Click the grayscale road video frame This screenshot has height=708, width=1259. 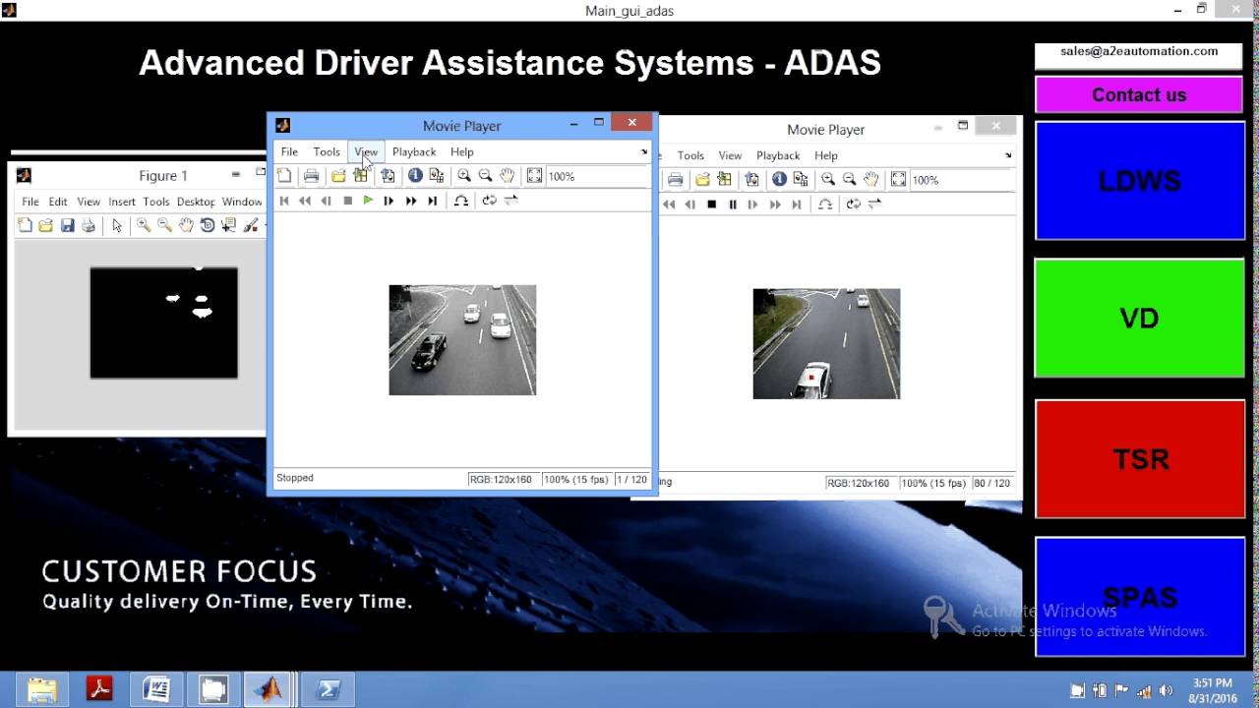pos(462,340)
